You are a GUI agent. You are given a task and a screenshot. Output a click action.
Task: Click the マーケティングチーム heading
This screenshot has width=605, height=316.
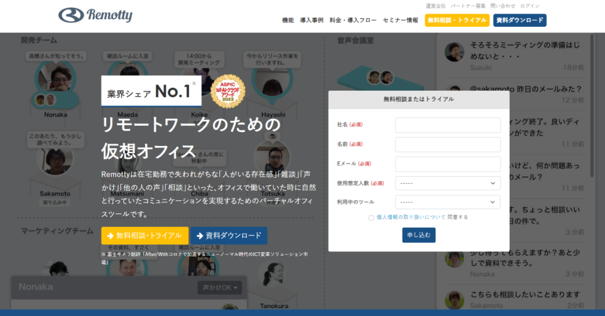tap(57, 231)
